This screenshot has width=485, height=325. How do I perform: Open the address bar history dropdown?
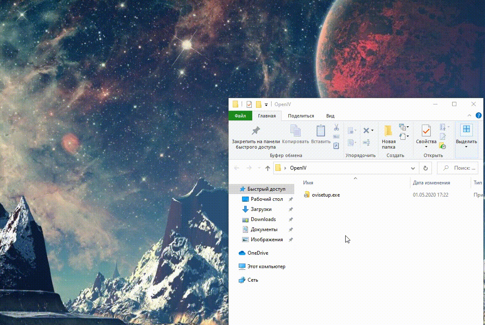[413, 168]
